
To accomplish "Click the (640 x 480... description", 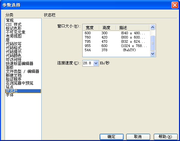I will click(133, 33).
